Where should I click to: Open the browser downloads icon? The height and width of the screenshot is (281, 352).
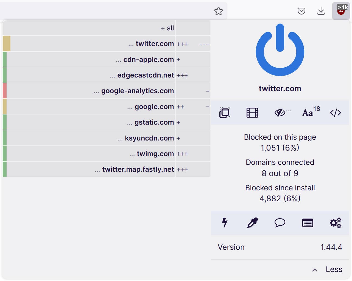(x=321, y=11)
